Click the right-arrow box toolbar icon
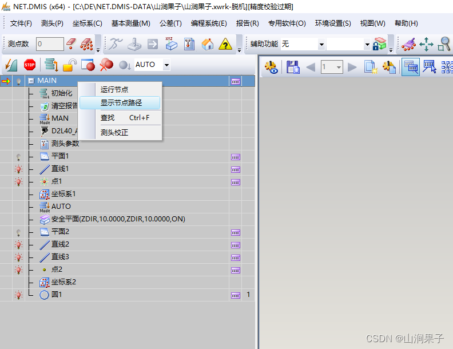The width and height of the screenshot is (453, 349). (153, 44)
